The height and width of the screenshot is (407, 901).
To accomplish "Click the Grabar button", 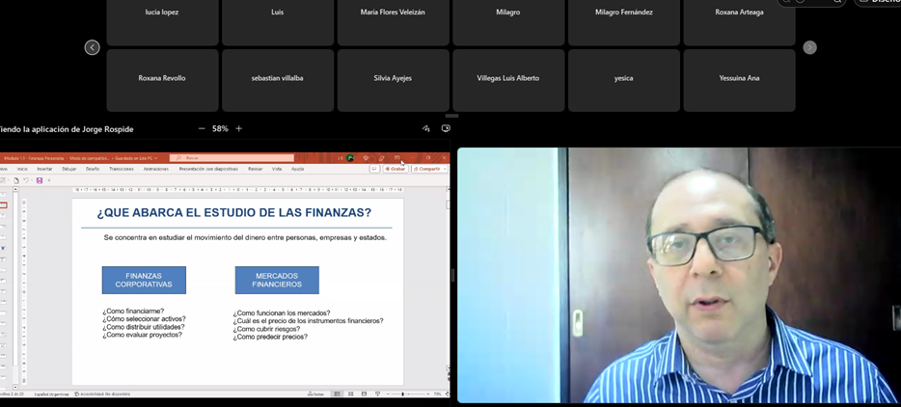I will [396, 169].
